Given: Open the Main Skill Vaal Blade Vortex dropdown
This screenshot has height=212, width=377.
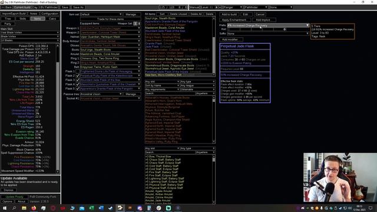Looking at the screenshot, I should [30, 32].
